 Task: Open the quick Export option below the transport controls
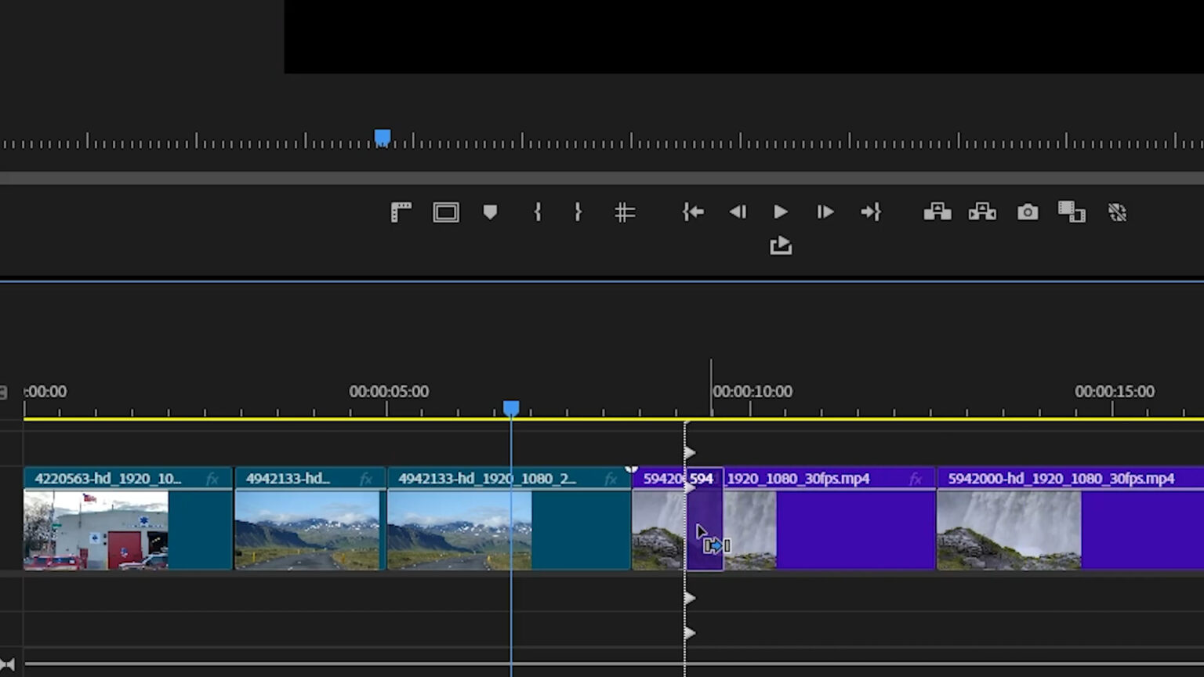coord(781,245)
